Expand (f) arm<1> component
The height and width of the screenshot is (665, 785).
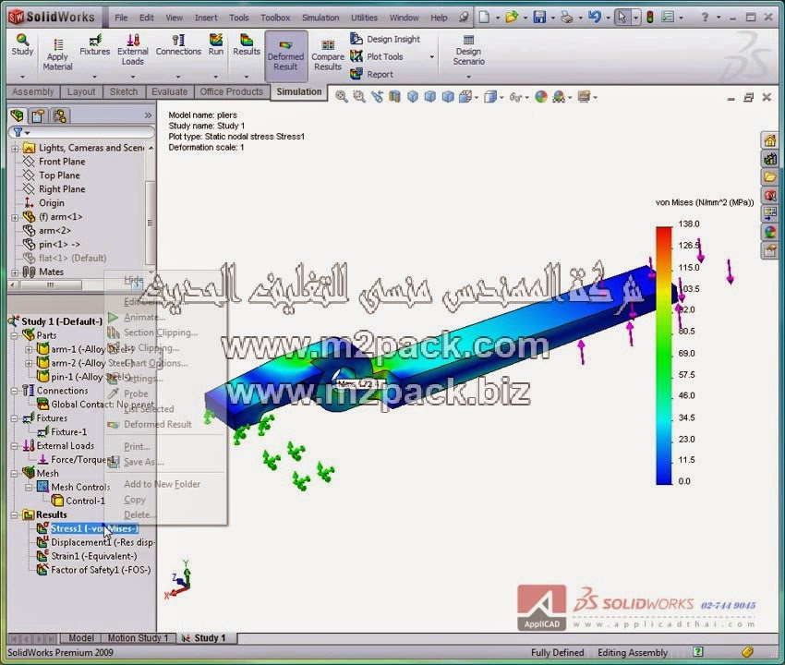point(15,217)
